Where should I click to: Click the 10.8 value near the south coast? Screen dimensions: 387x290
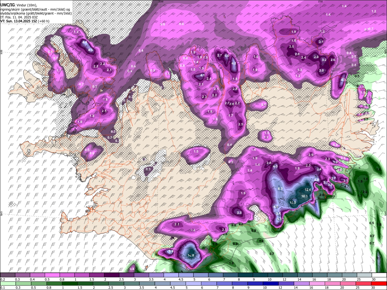coord(191,255)
